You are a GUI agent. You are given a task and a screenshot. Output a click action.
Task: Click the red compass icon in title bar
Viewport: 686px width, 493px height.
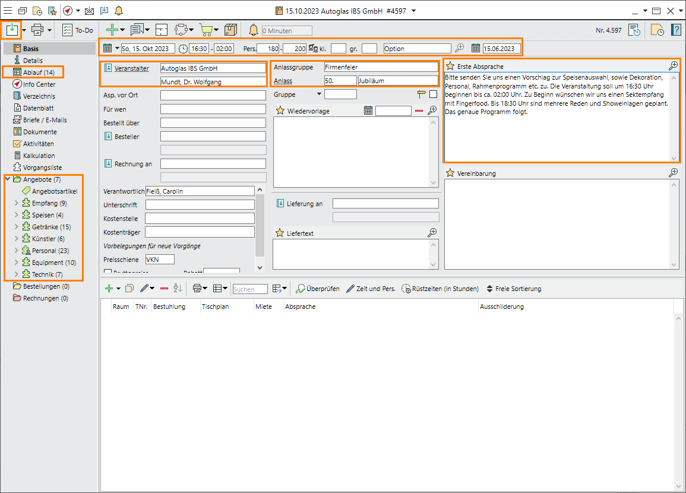tap(68, 11)
